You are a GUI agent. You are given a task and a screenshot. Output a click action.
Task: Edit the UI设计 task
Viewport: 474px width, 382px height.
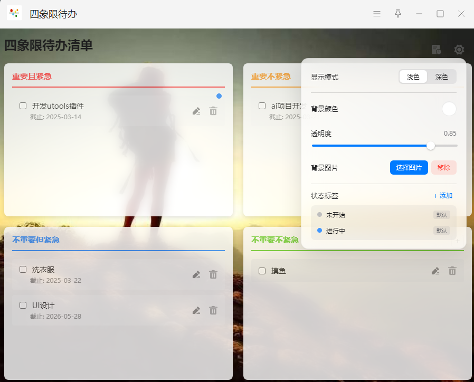click(196, 310)
